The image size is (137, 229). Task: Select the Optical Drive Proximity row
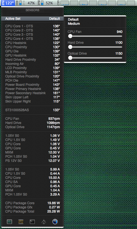coord(32,76)
